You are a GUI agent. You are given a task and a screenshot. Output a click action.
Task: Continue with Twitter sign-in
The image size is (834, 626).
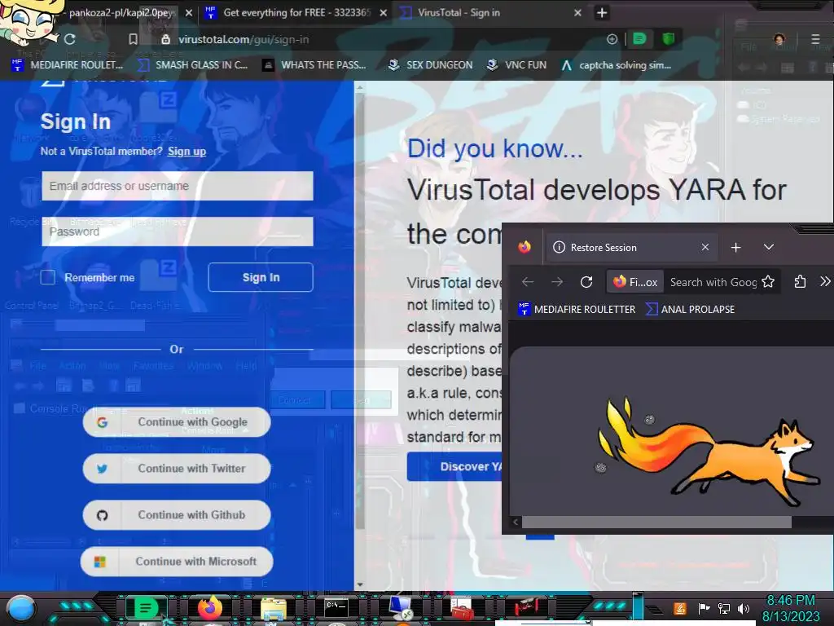pyautogui.click(x=177, y=469)
